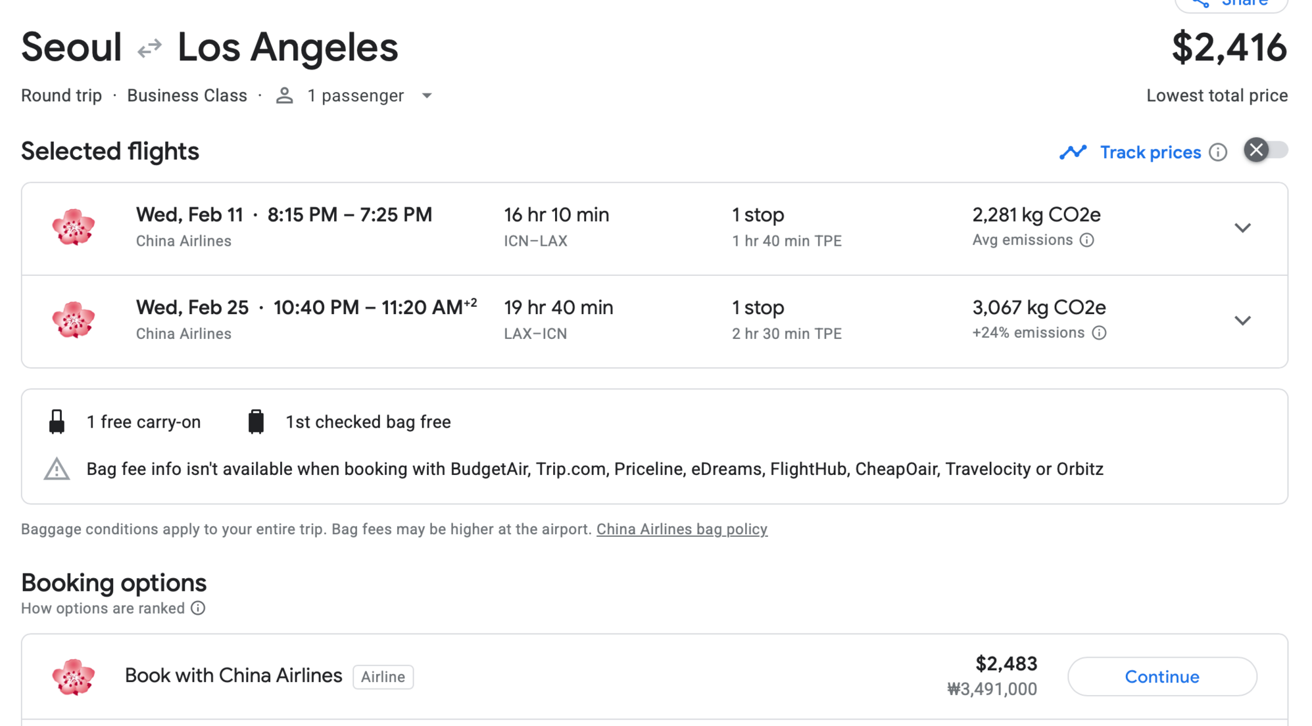Click the round trip swap arrows icon
This screenshot has width=1312, height=726.
(150, 47)
